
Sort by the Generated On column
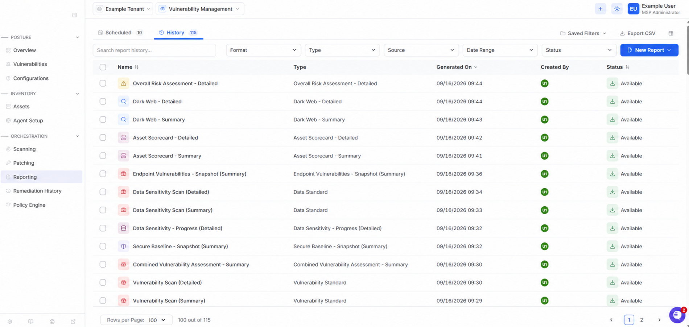[x=457, y=67]
